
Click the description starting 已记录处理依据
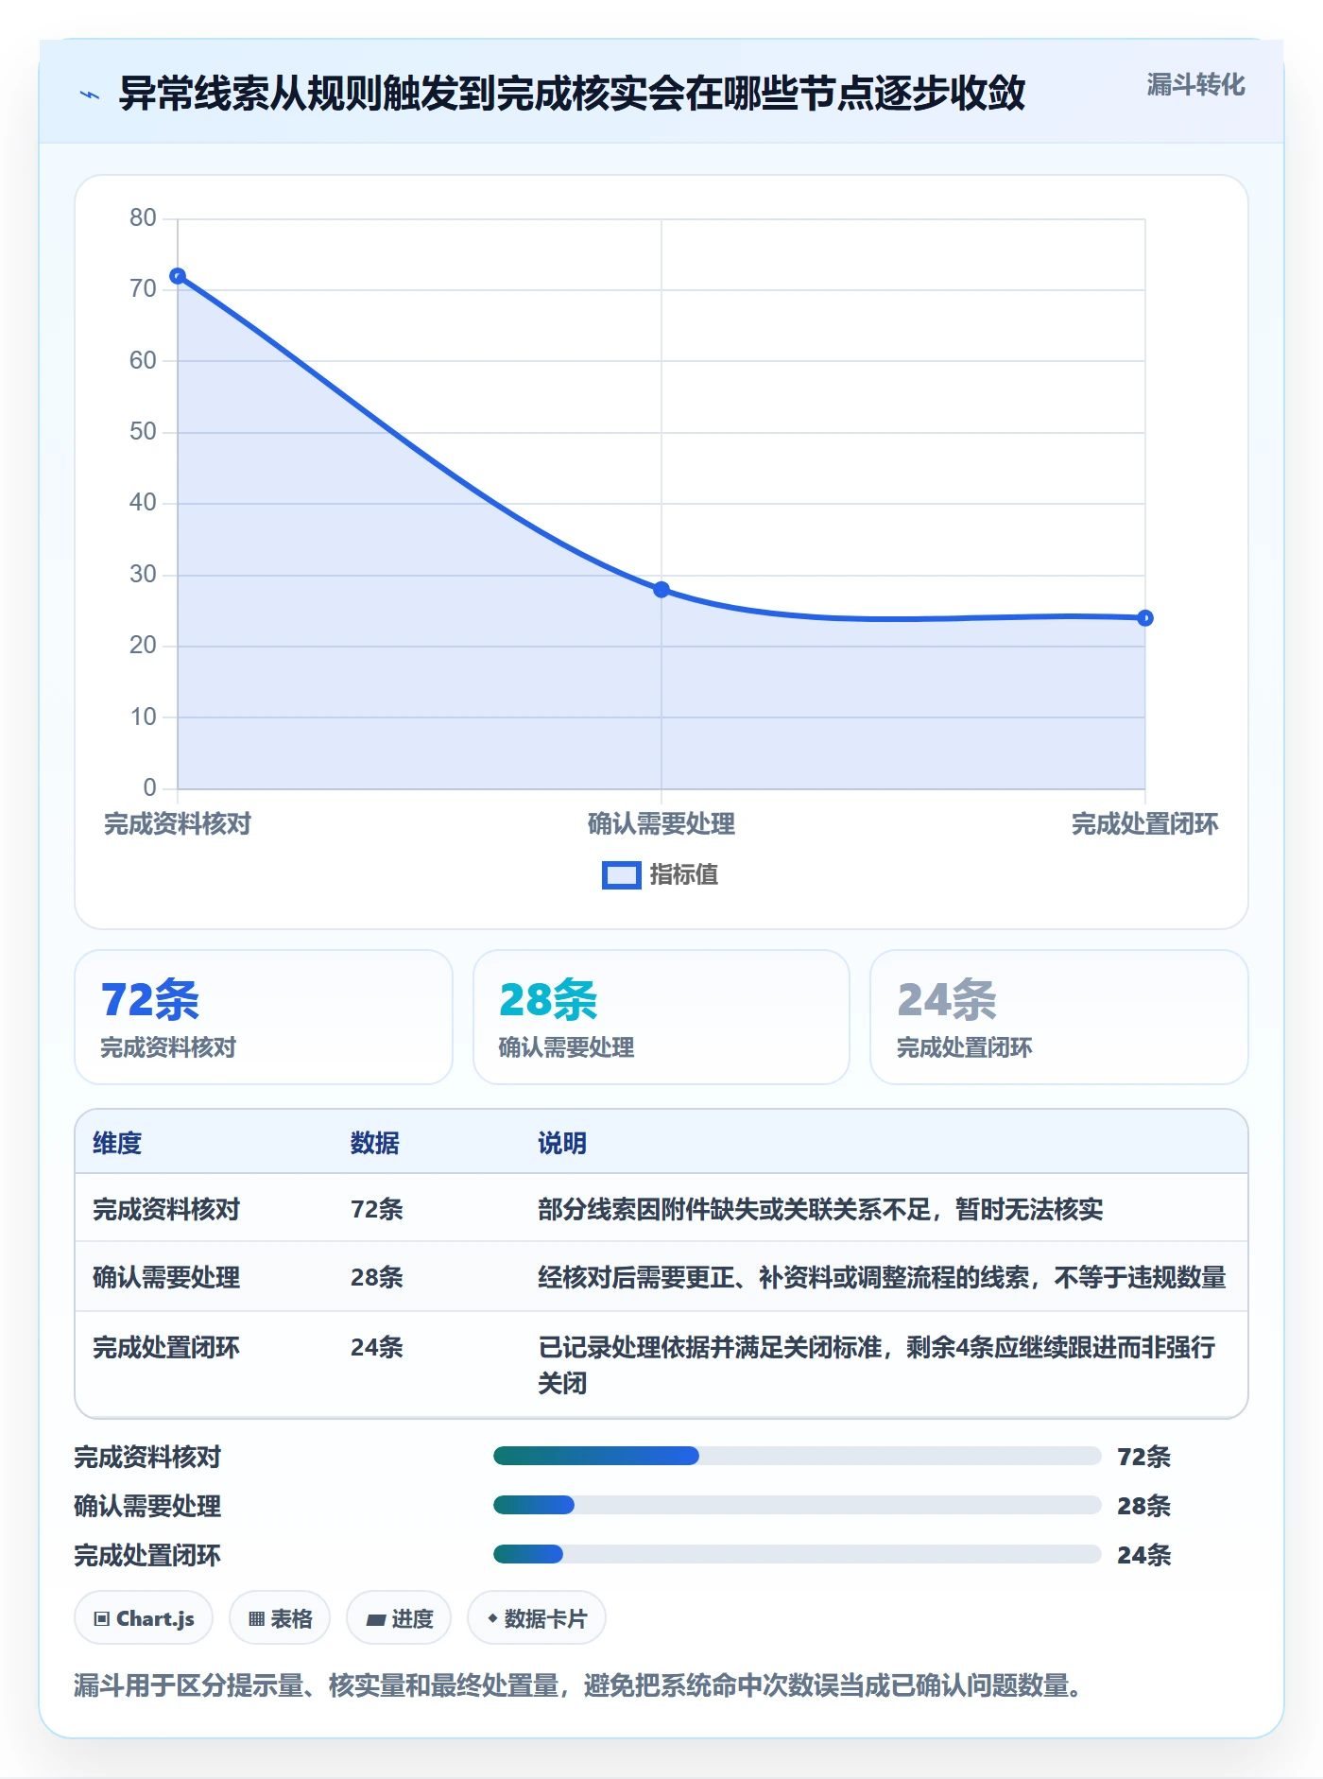(x=877, y=1365)
